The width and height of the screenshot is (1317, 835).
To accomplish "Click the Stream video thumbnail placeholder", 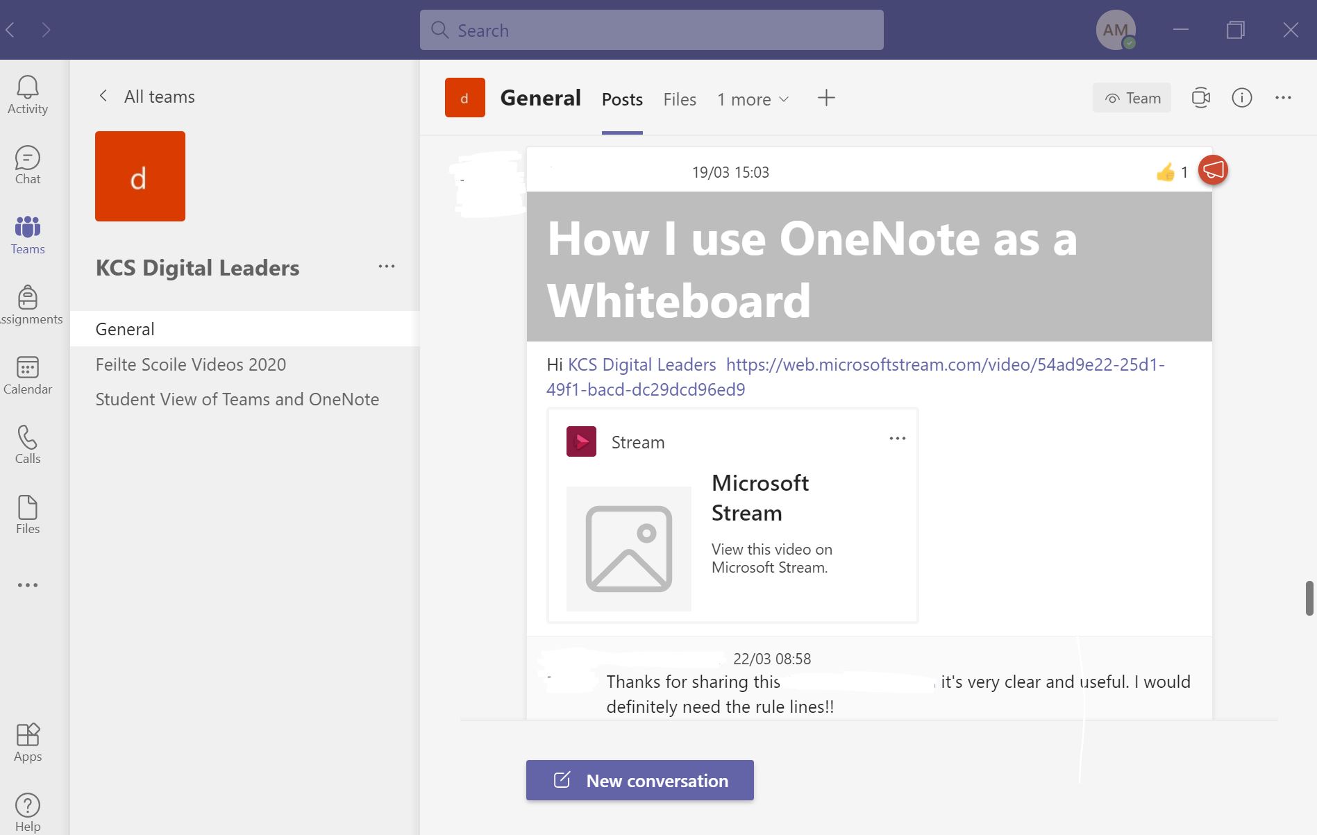I will (x=629, y=549).
